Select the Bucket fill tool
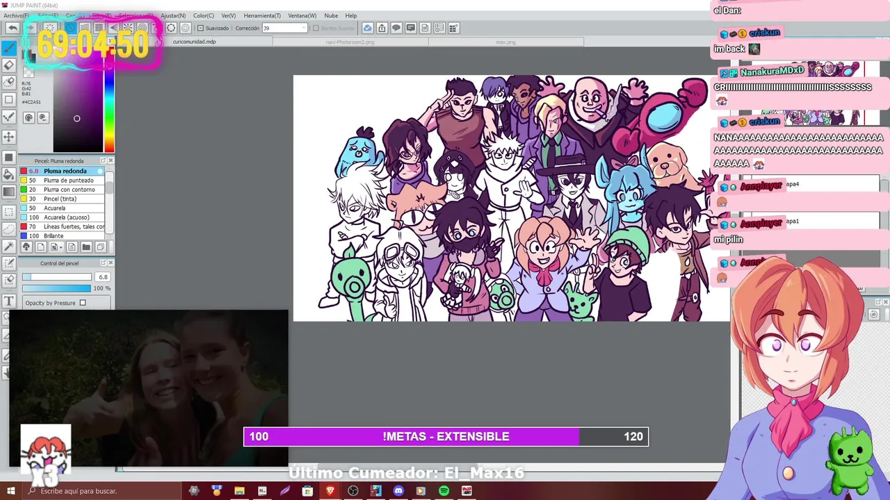This screenshot has height=500, width=890. click(x=9, y=174)
